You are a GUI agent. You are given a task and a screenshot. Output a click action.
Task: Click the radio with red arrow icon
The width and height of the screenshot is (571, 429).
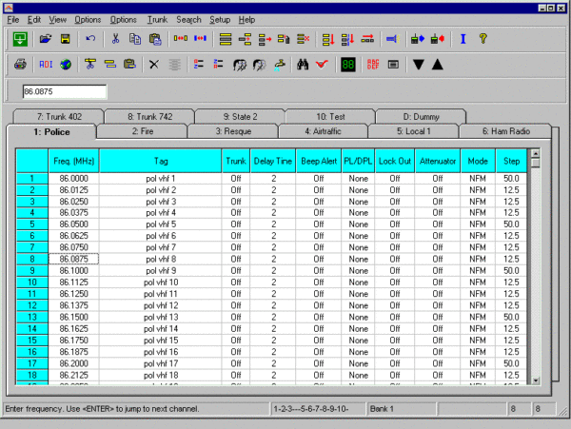[x=438, y=39]
